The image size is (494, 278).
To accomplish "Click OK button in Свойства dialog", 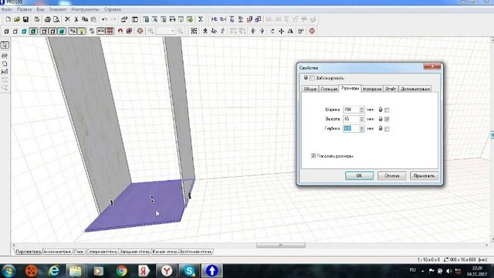I will point(359,175).
